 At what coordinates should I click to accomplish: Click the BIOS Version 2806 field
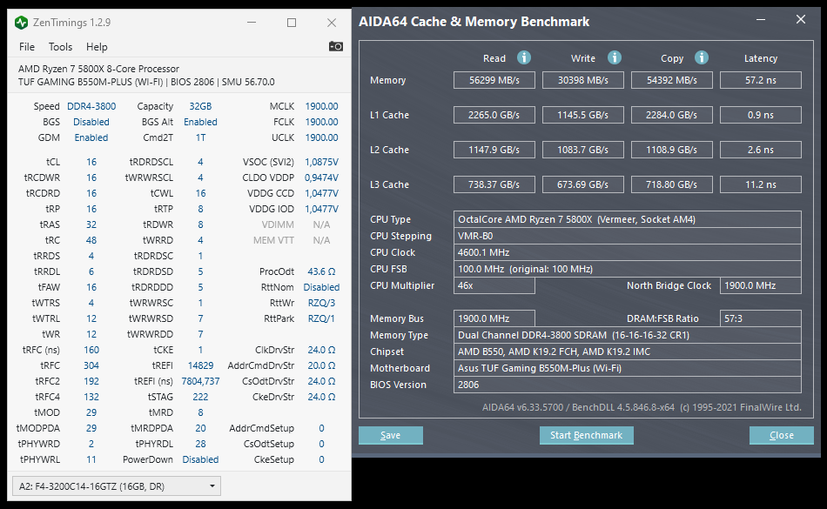[x=627, y=385]
